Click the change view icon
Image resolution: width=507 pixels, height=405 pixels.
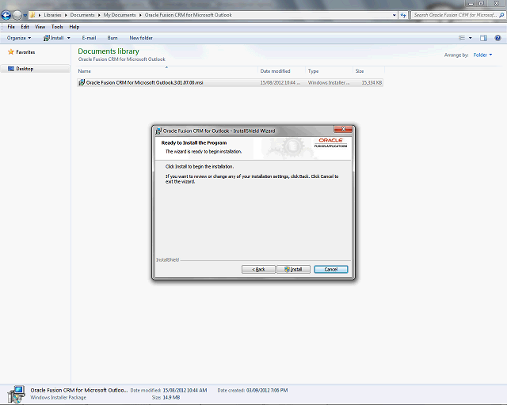coord(462,38)
